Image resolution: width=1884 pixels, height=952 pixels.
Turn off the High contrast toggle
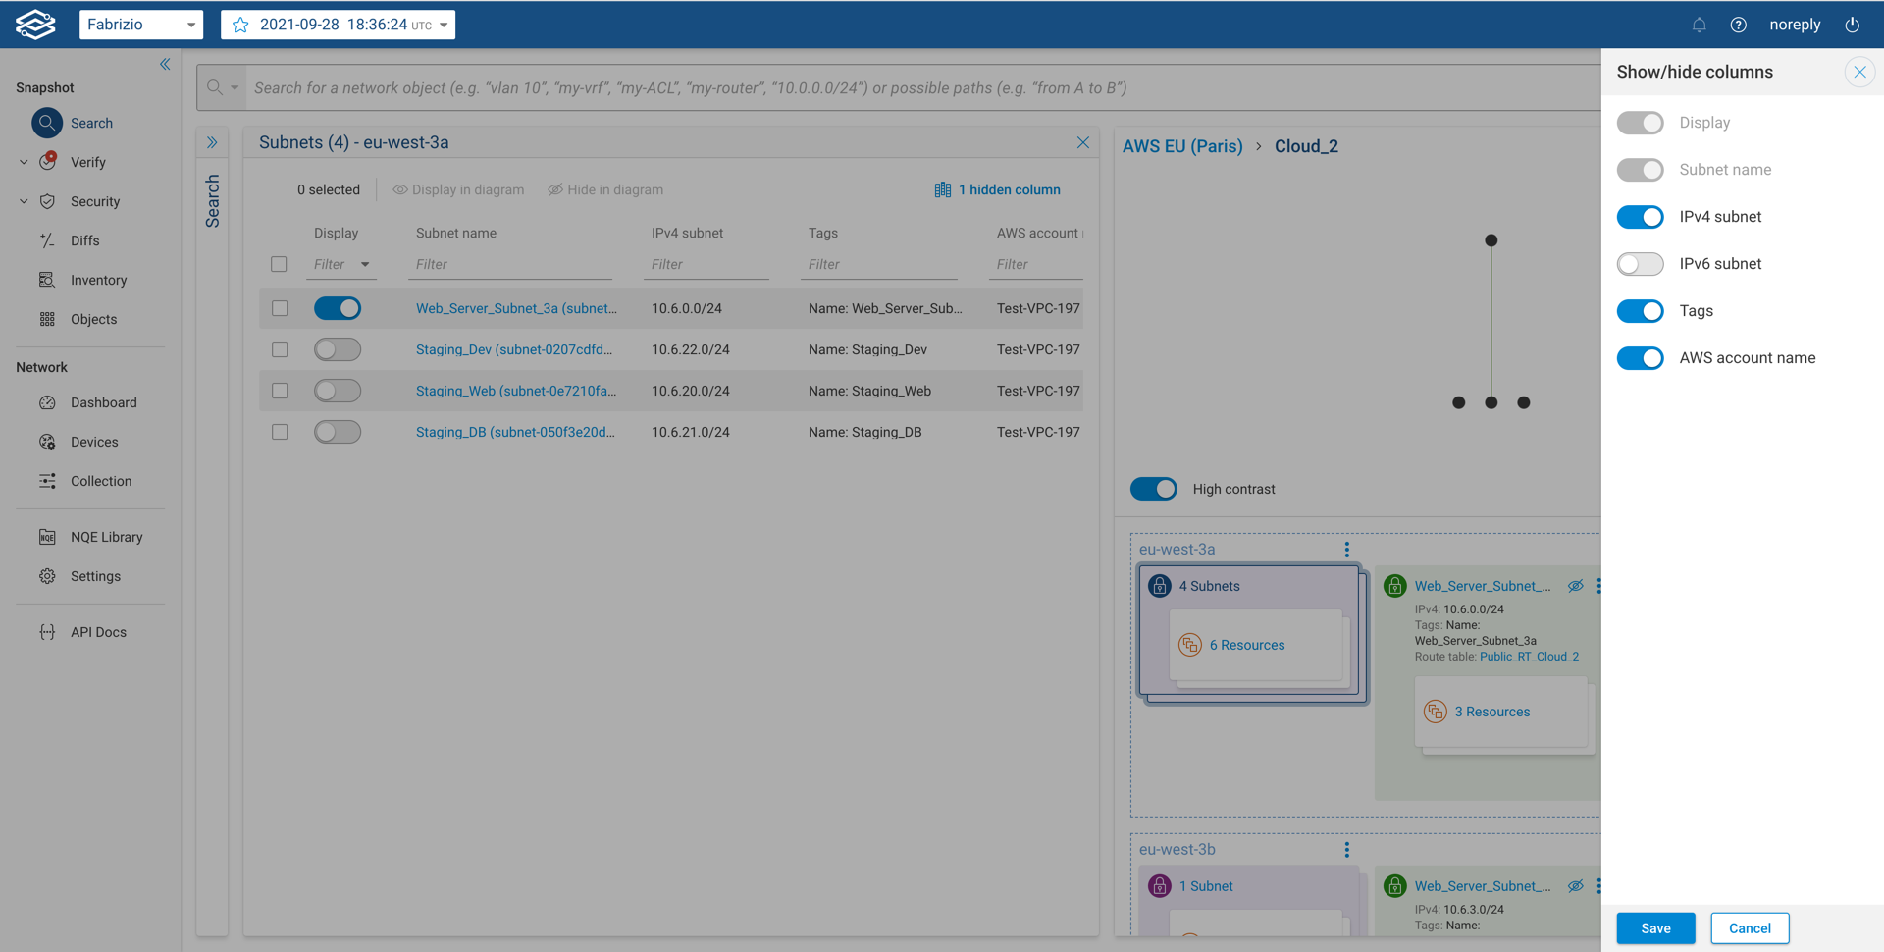(1153, 488)
